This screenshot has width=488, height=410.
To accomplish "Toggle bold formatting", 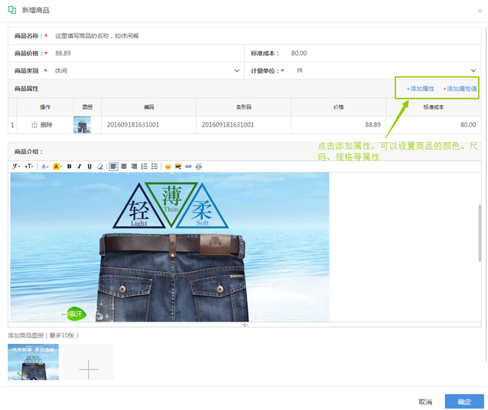I will coord(70,166).
